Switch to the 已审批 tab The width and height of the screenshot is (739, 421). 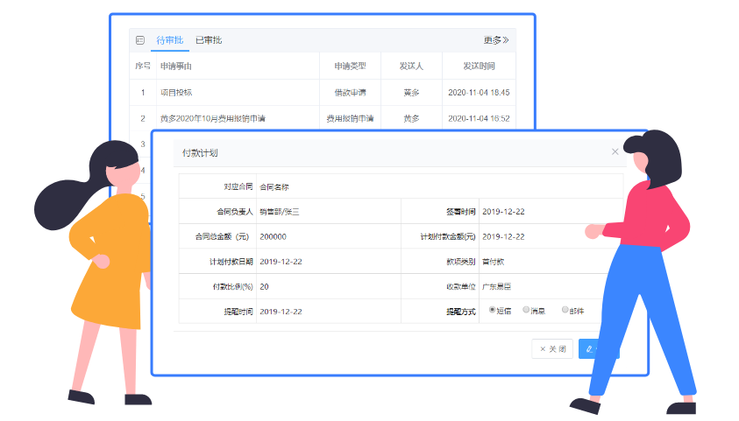[x=208, y=40]
